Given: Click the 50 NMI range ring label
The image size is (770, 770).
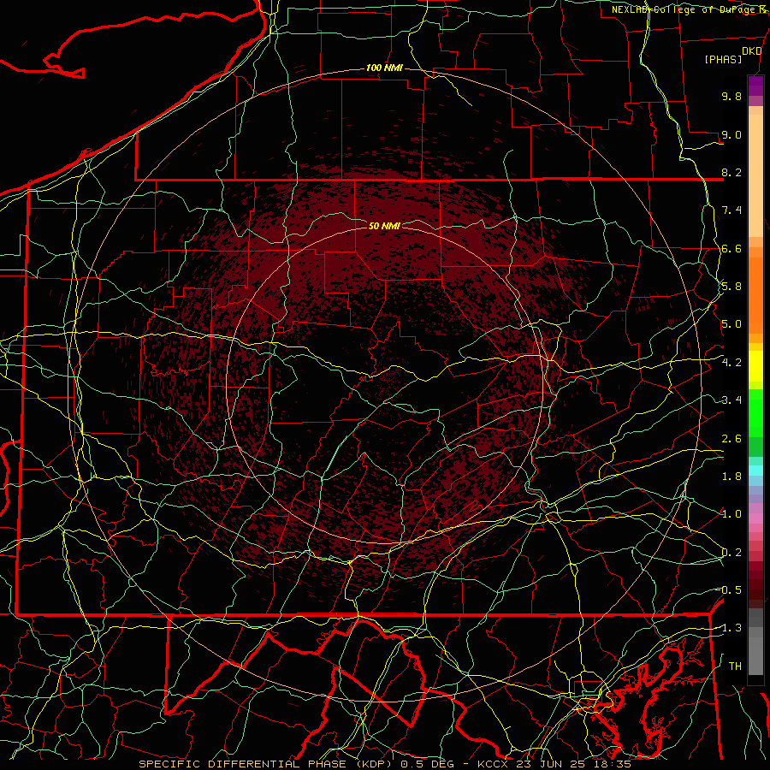Looking at the screenshot, I should click(x=384, y=226).
